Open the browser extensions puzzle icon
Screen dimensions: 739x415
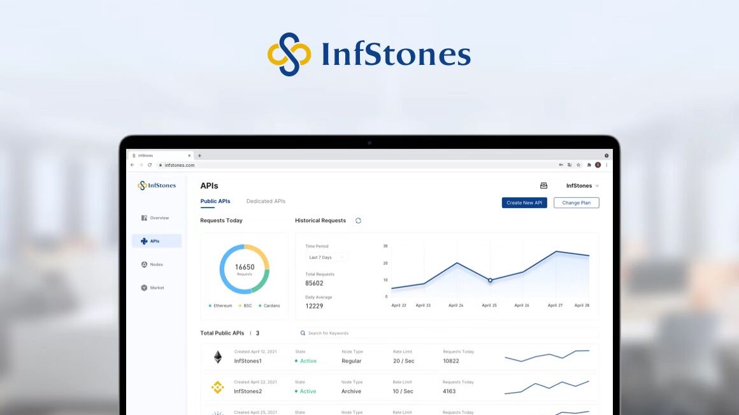click(589, 165)
